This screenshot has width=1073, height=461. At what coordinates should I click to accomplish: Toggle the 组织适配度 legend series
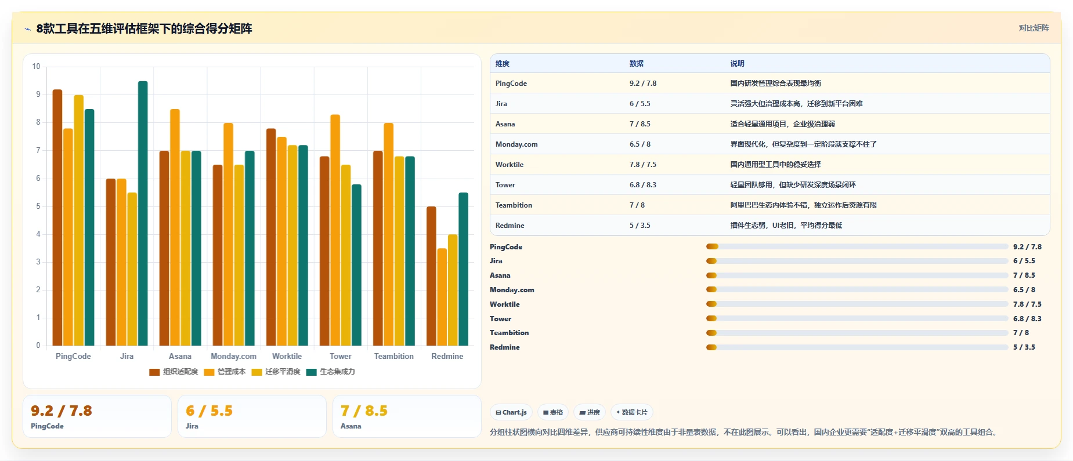pyautogui.click(x=174, y=372)
